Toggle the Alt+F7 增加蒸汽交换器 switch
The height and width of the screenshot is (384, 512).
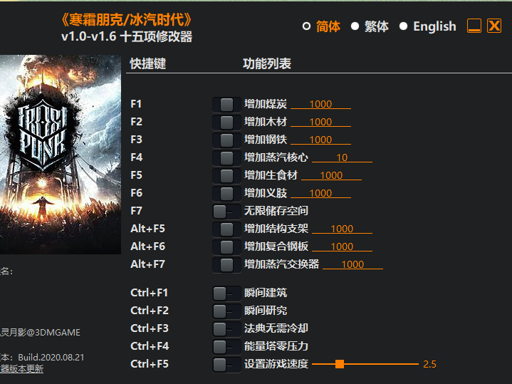pyautogui.click(x=226, y=265)
